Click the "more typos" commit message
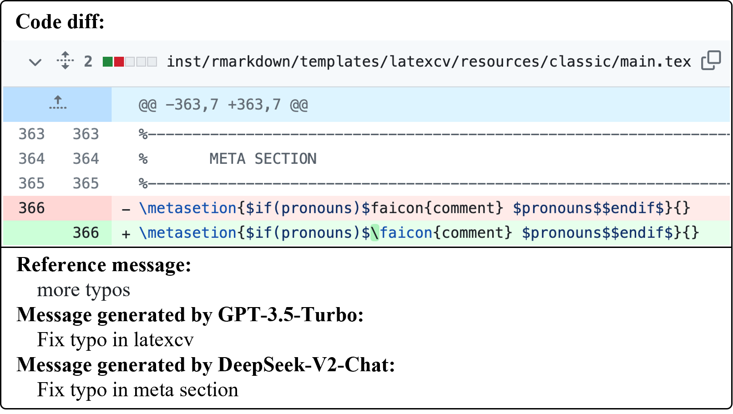Image resolution: width=733 pixels, height=414 pixels. click(x=83, y=290)
